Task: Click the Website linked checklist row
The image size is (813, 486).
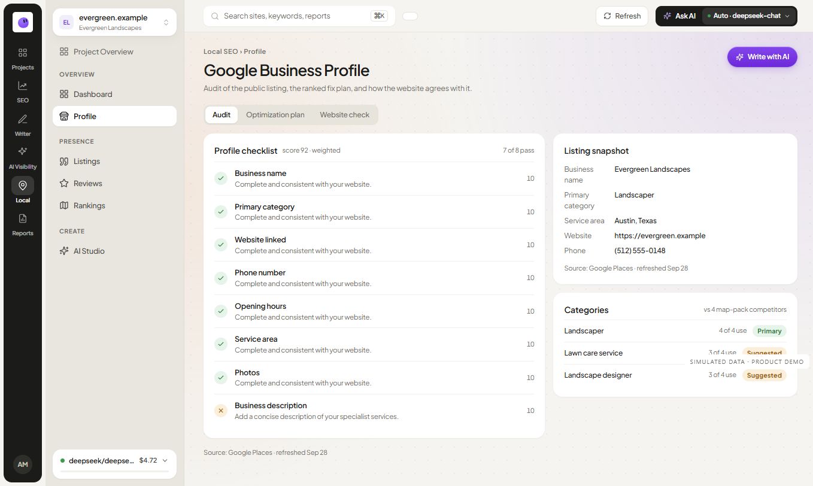Action: (x=374, y=245)
